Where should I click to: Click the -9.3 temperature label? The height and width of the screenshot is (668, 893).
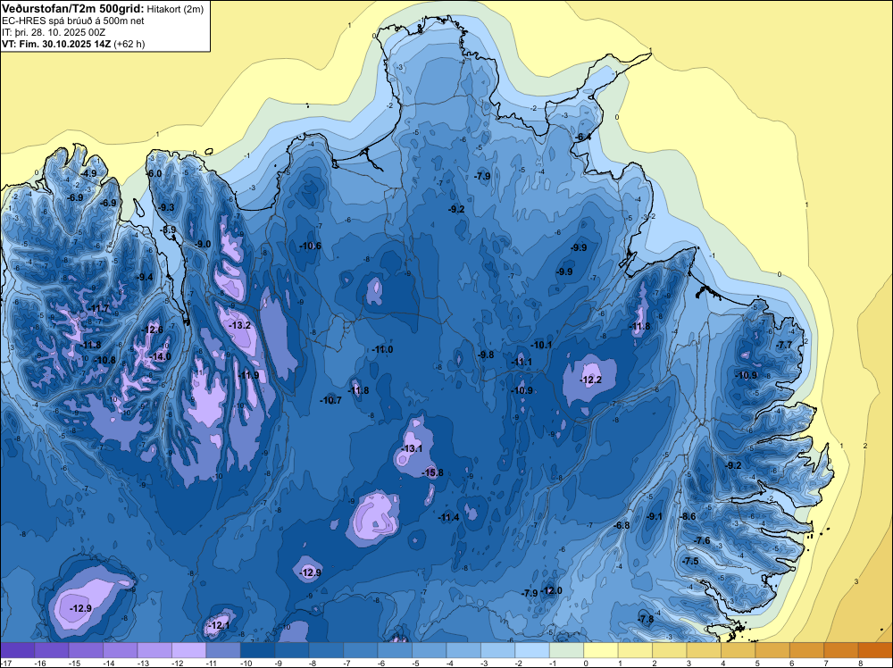166,208
